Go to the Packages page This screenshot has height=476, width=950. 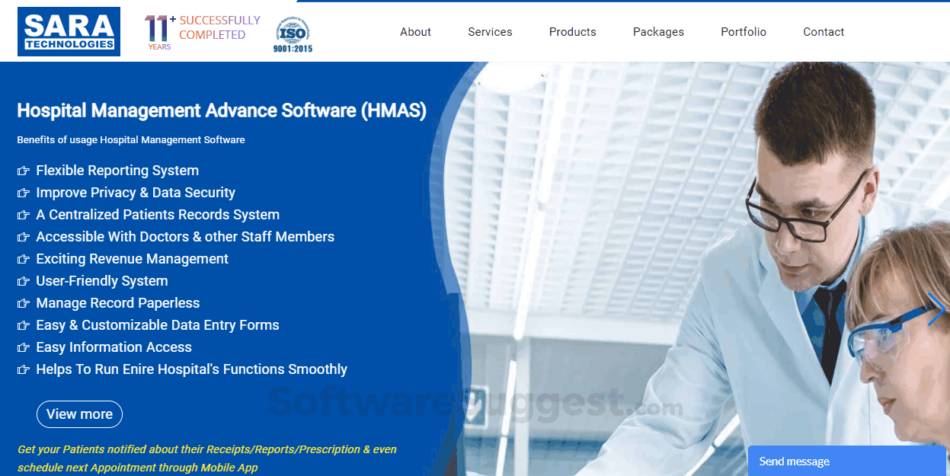click(658, 32)
